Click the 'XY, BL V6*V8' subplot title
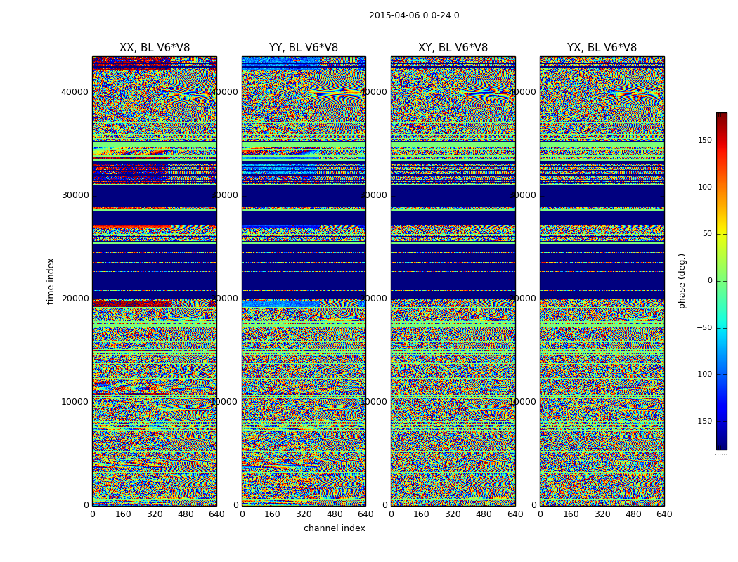The height and width of the screenshot is (562, 738). 453,48
